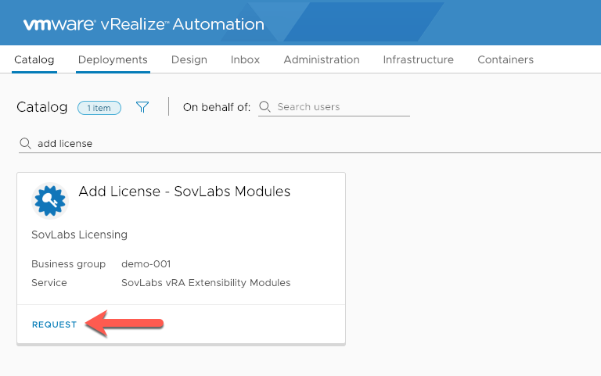Click the SovLabs Licensing description text
This screenshot has height=376, width=601.
click(x=79, y=235)
